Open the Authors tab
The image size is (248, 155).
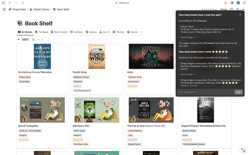(x=77, y=32)
